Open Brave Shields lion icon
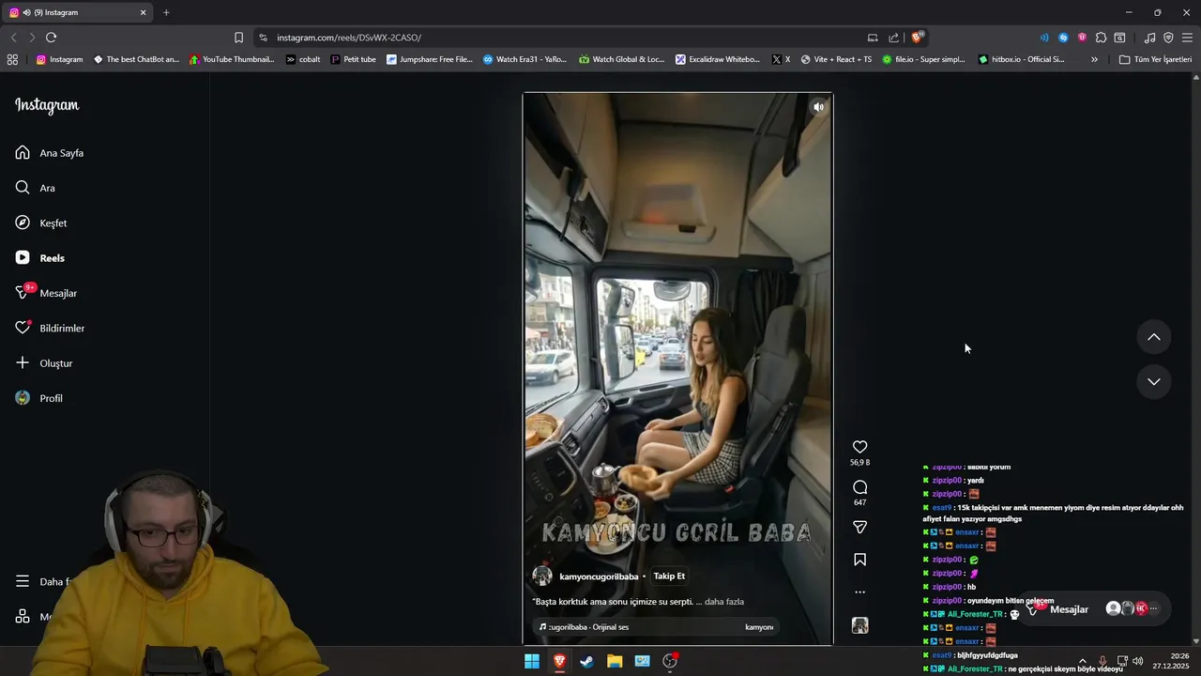1201x676 pixels. (918, 38)
